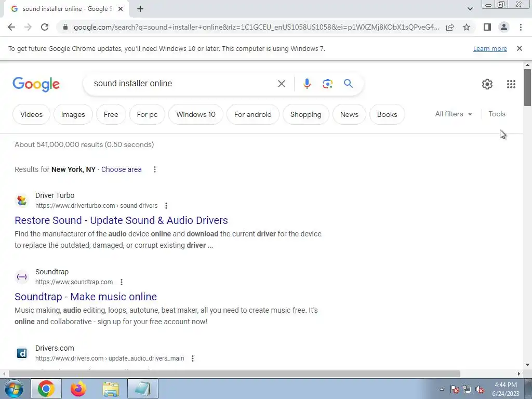Open Learn more about Chrome updates
532x399 pixels.
(490, 48)
